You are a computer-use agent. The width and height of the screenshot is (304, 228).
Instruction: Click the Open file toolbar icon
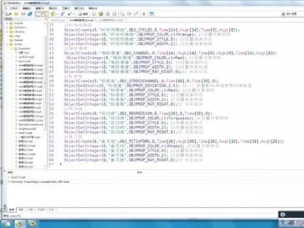coord(16,14)
